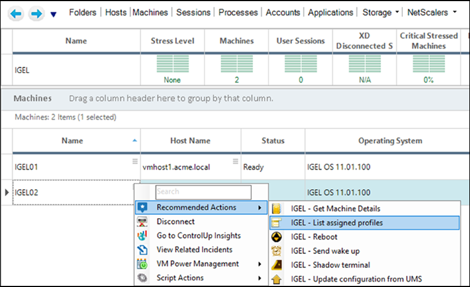Viewport: 470px width, 287px height.
Task: Click the Go to ControlUp Insights icon
Action: [142, 236]
